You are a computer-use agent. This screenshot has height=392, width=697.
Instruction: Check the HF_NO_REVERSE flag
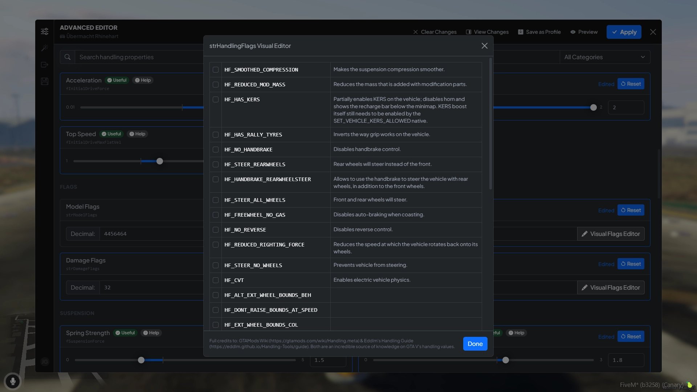coord(216,230)
